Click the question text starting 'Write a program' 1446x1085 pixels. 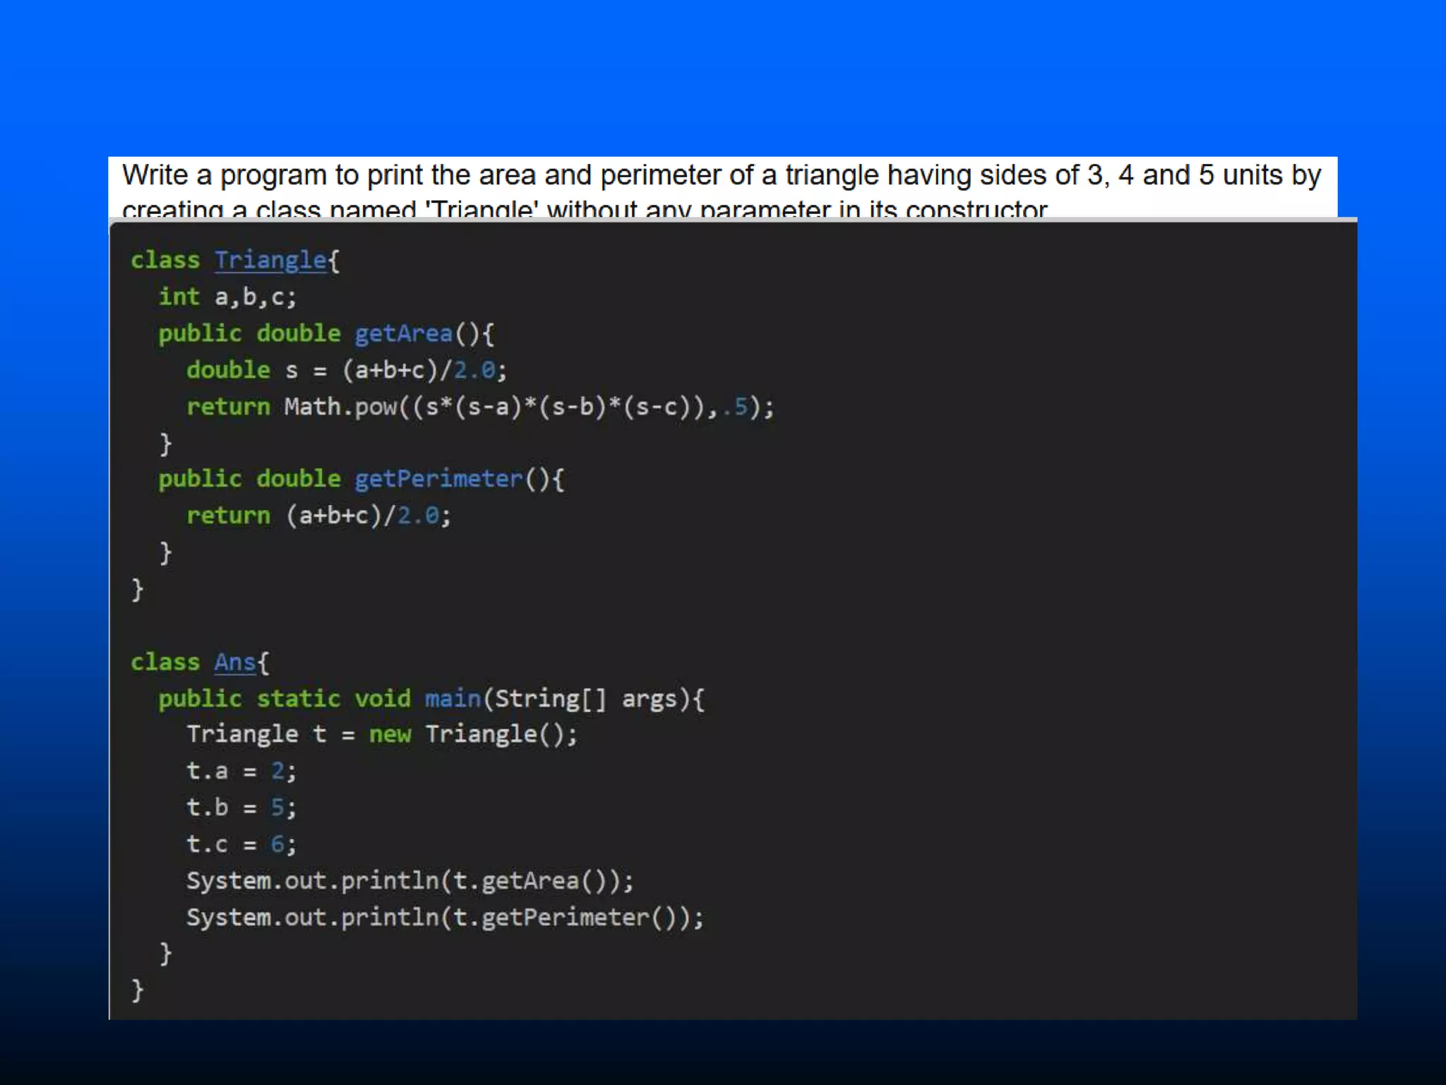click(720, 176)
